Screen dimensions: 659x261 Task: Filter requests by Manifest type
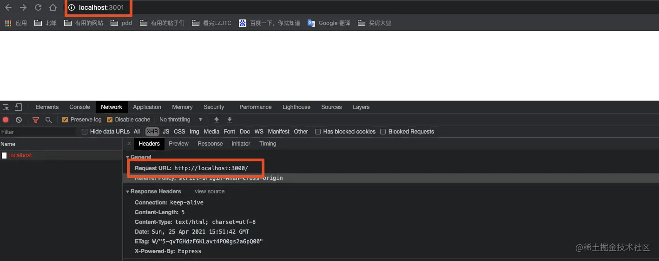click(278, 132)
